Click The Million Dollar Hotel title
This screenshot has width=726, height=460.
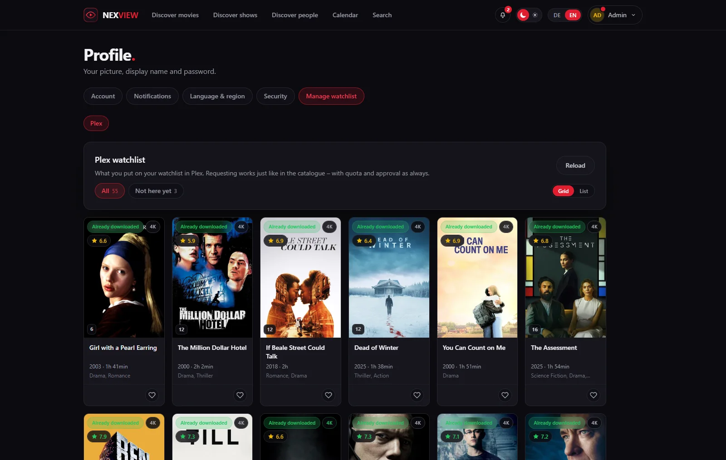(x=212, y=348)
